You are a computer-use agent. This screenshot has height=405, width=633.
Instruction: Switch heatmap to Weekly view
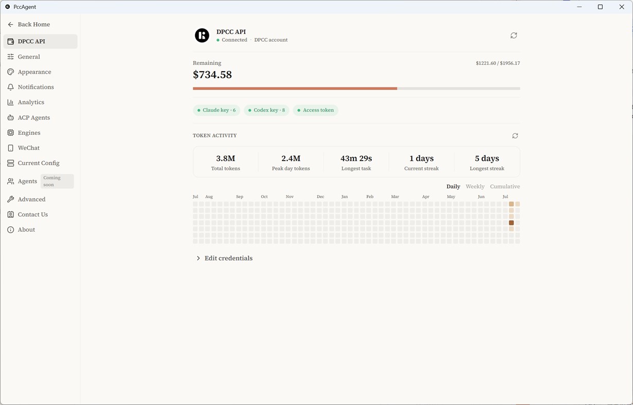coord(475,186)
